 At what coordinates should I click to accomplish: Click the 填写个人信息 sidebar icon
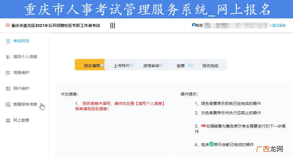8,57
